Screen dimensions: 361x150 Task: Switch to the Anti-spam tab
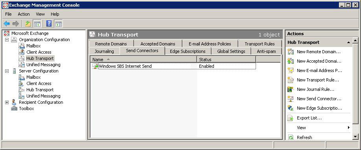click(x=266, y=51)
